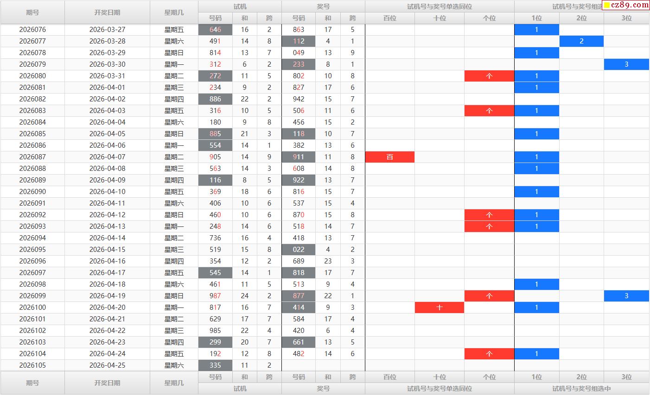
Task: Click the red 十 cell for draw 2026100
Action: 440,307
